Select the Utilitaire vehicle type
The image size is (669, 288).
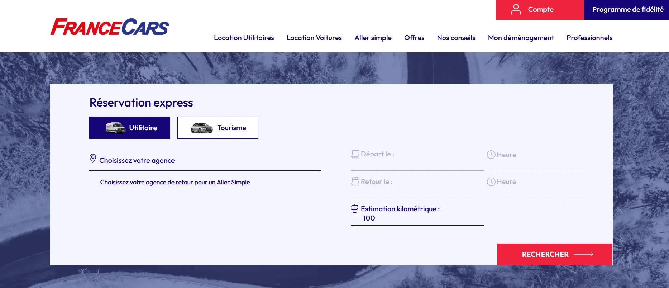coord(130,128)
